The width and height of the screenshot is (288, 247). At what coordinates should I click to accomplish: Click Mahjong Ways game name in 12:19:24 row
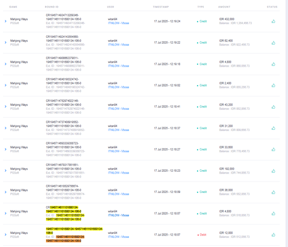19,19
